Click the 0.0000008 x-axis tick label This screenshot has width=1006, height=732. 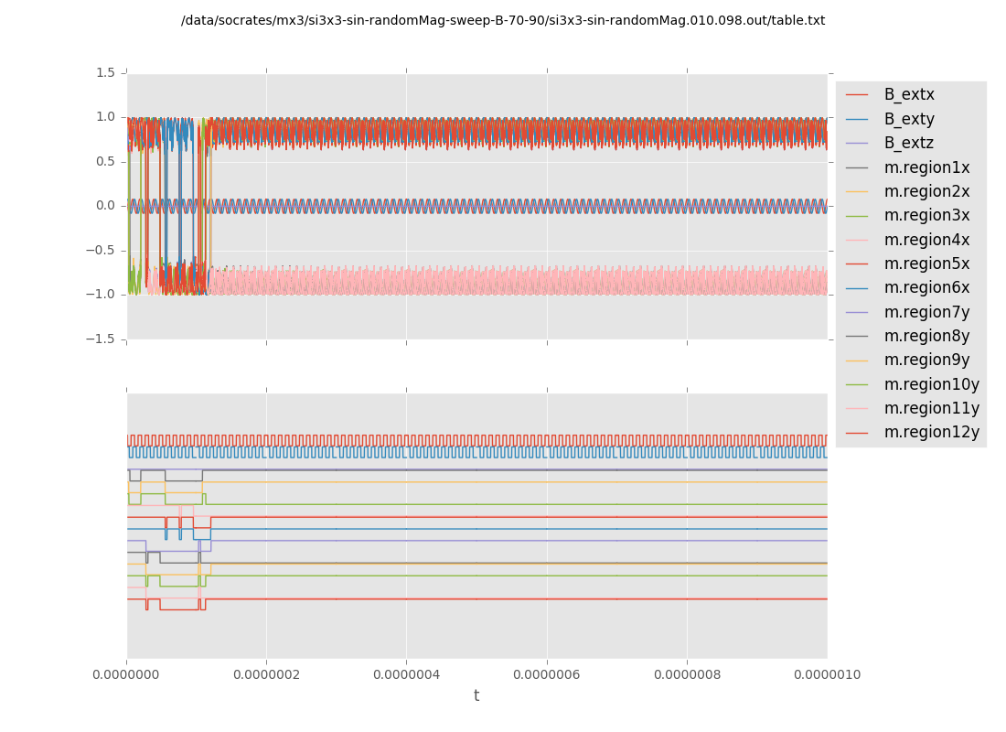[687, 675]
